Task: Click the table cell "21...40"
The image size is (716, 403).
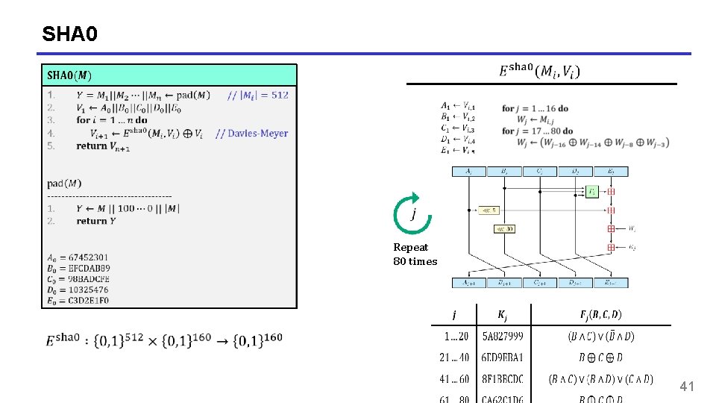Action: pyautogui.click(x=454, y=357)
